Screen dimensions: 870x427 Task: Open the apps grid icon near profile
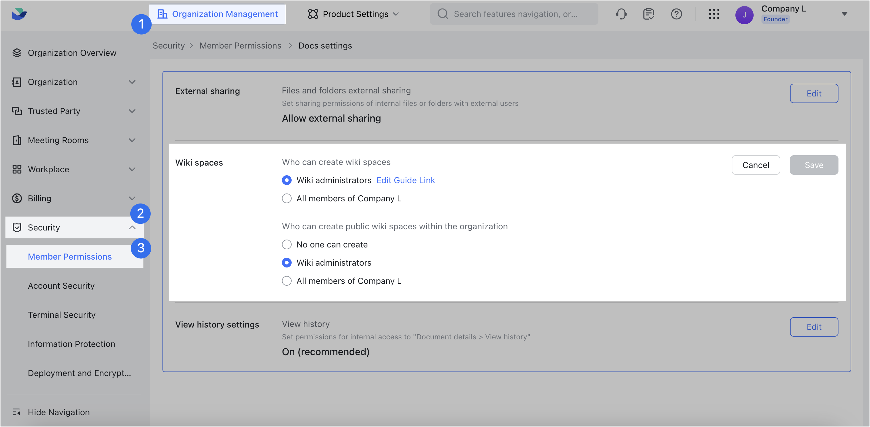point(714,14)
